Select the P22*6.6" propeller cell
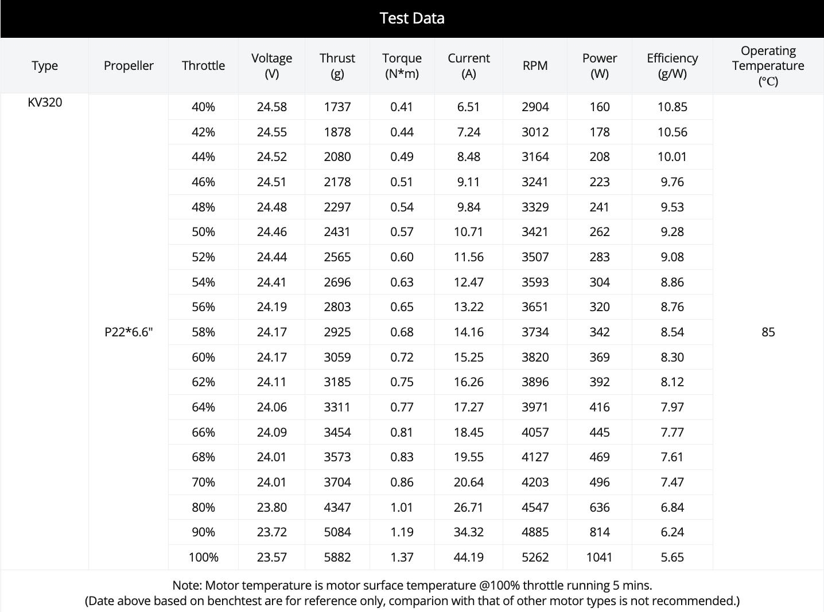 pos(129,332)
